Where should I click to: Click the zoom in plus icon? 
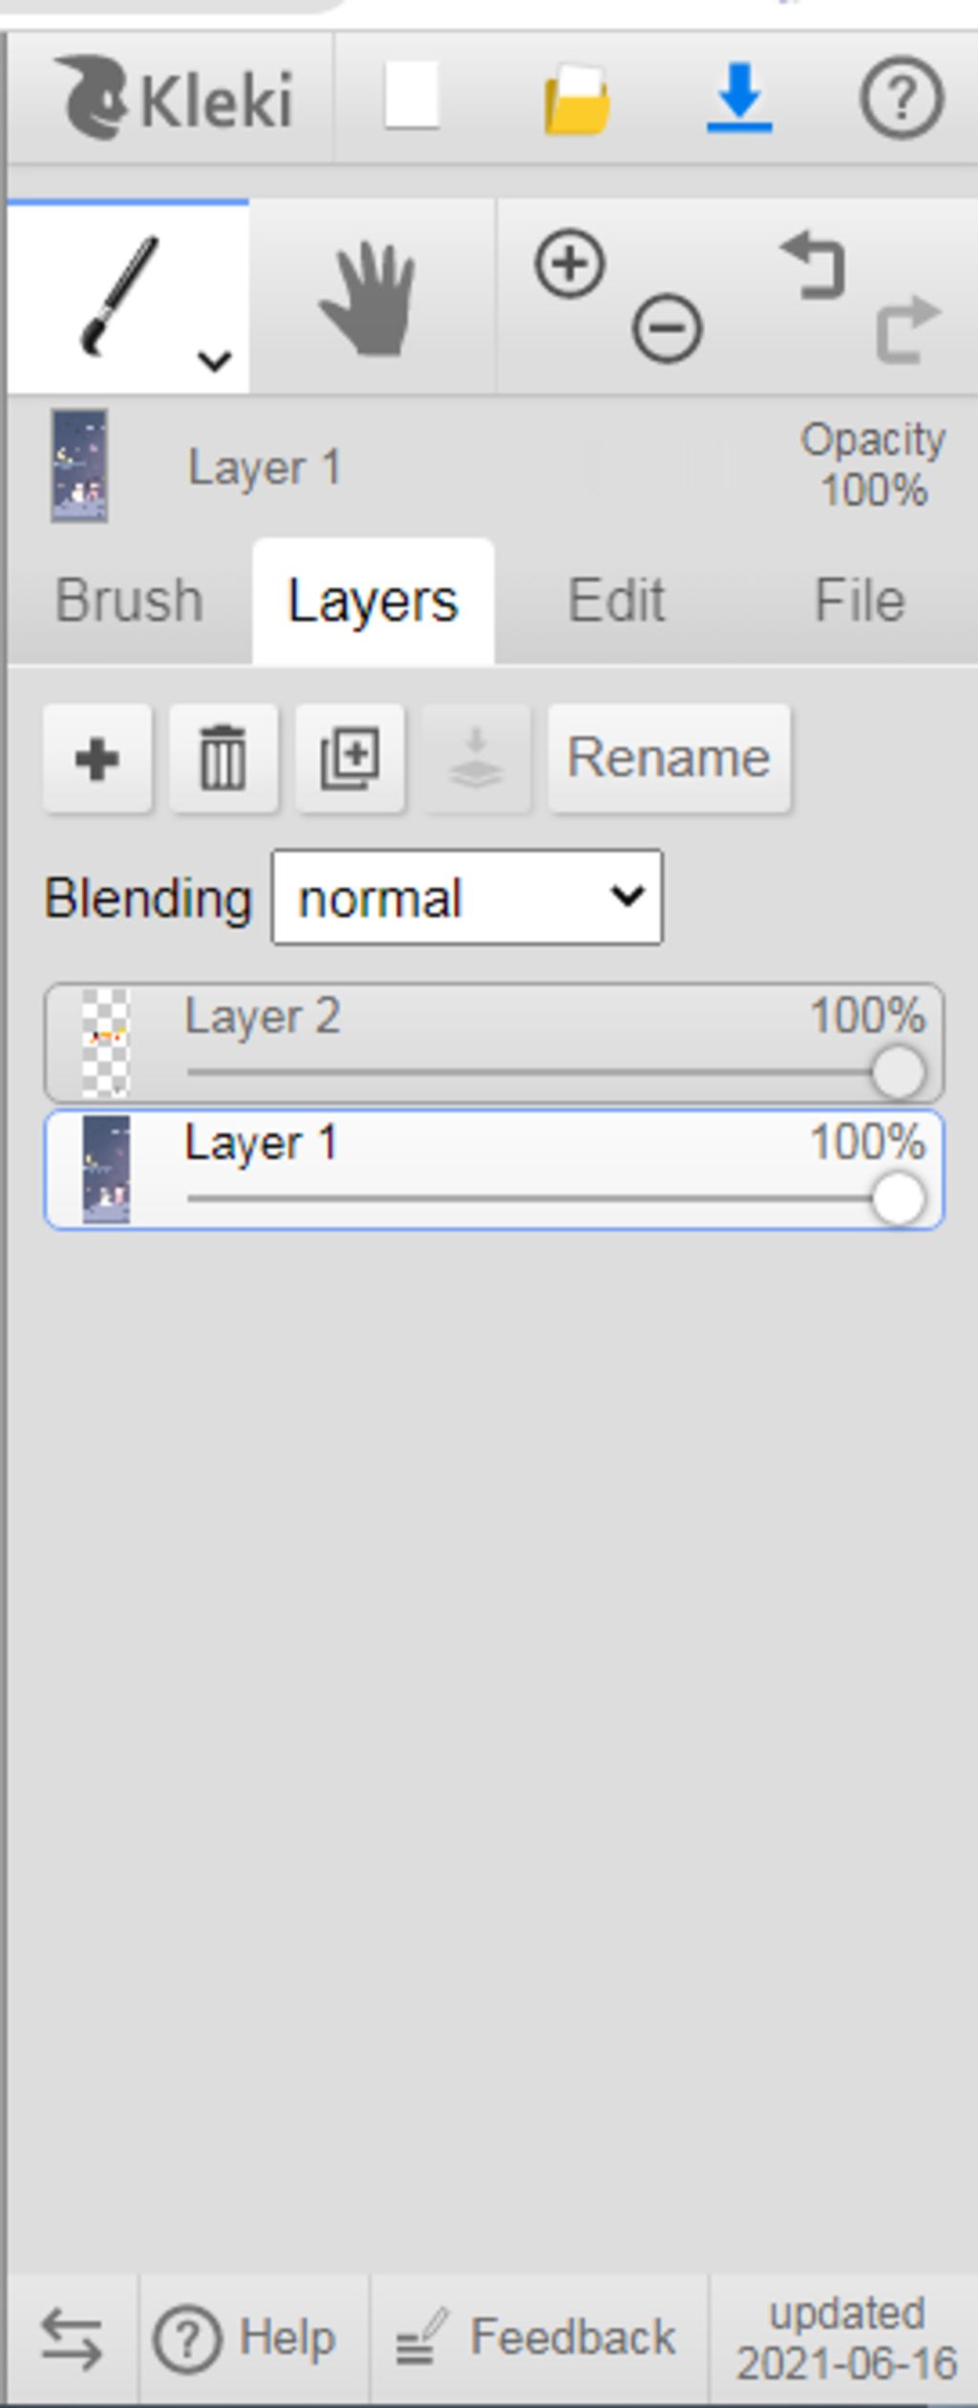[x=570, y=264]
